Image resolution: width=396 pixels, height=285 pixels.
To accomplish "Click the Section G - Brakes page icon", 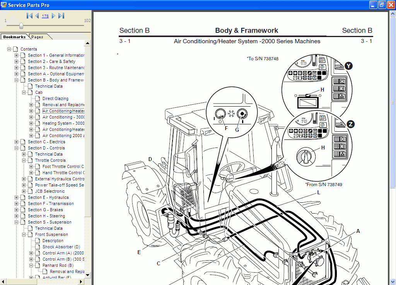I will pos(23,210).
